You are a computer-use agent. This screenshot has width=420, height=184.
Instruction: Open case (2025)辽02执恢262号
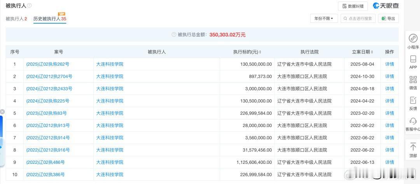point(48,64)
